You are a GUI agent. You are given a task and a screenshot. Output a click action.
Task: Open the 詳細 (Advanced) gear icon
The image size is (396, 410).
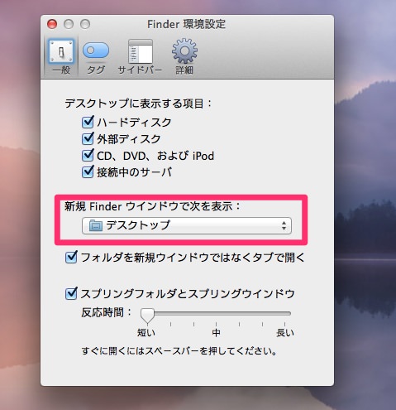(184, 51)
